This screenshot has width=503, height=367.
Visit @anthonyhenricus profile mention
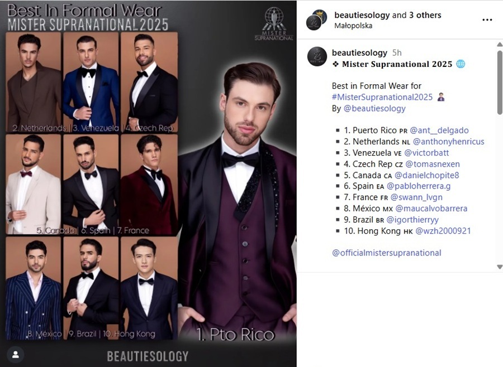(x=448, y=142)
